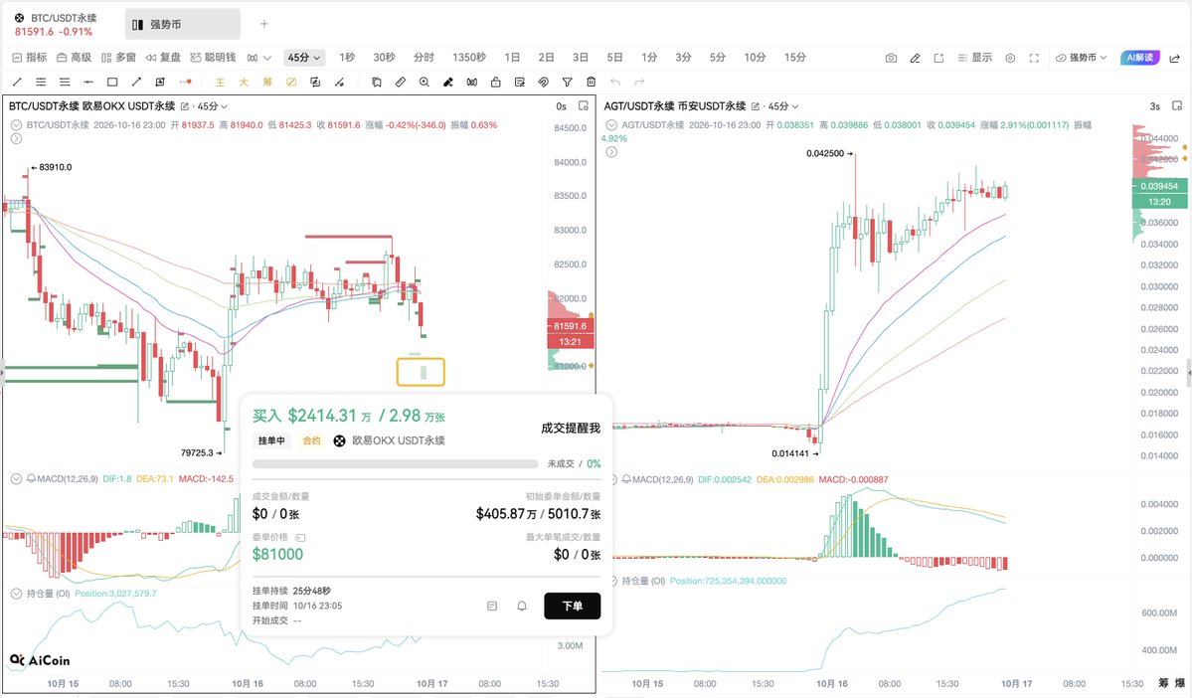The height and width of the screenshot is (698, 1192).
Task: Select the rectangle drawing tool
Action: coord(112,83)
